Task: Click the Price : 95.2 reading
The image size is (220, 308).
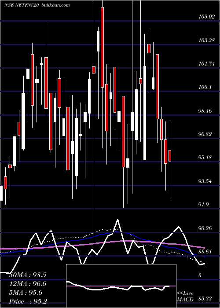Action: 28,301
